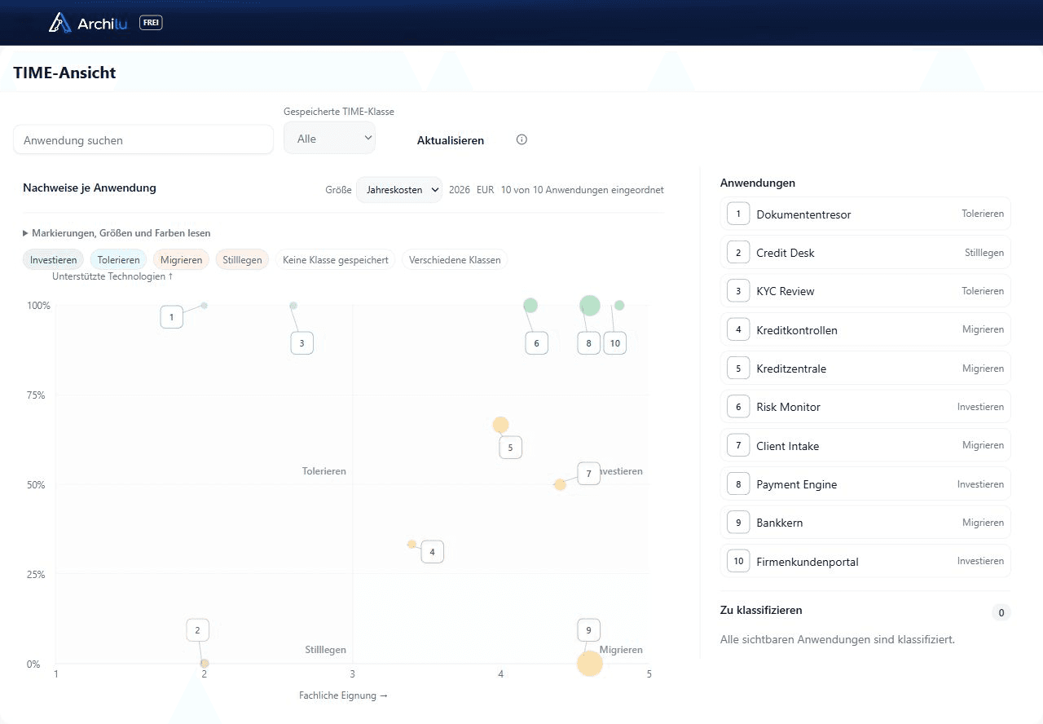Toggle the Keine Klasse gespeichert filter
This screenshot has width=1043, height=724.
point(336,260)
